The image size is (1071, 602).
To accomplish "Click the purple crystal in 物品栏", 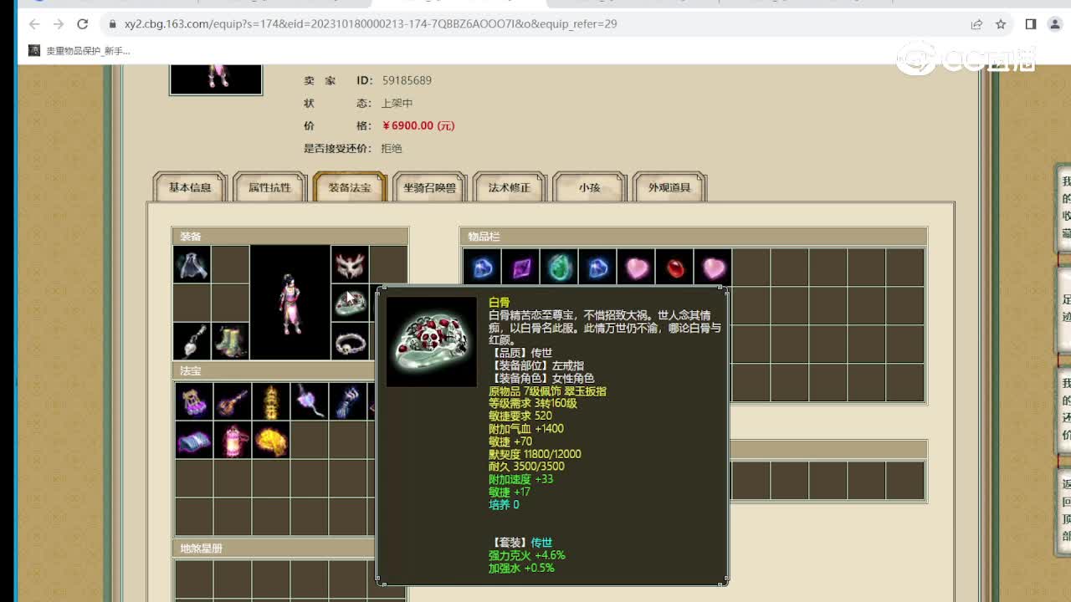I will point(520,268).
